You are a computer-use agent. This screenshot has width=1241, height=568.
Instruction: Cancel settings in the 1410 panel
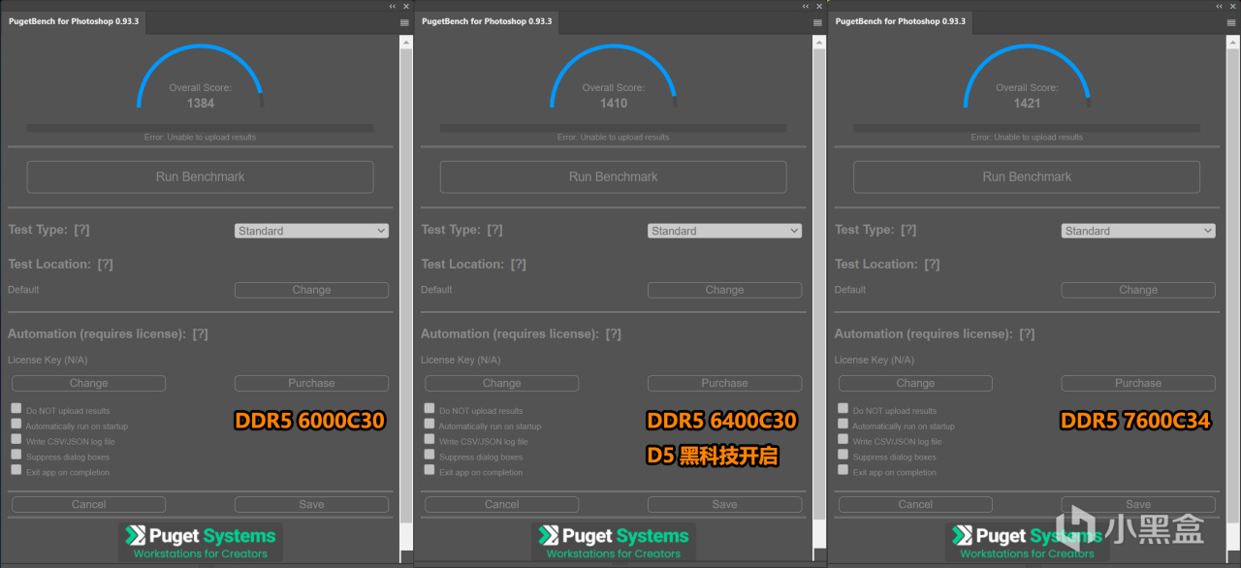(501, 504)
